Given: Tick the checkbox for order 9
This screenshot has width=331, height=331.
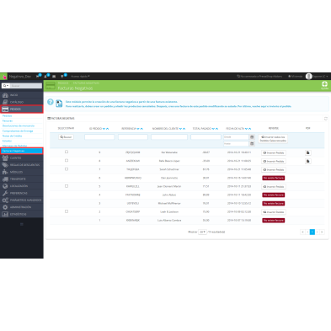Looking at the screenshot, I should click(x=67, y=152).
